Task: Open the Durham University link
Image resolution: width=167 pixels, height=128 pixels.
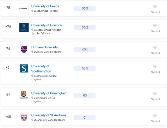Action: 45,47
